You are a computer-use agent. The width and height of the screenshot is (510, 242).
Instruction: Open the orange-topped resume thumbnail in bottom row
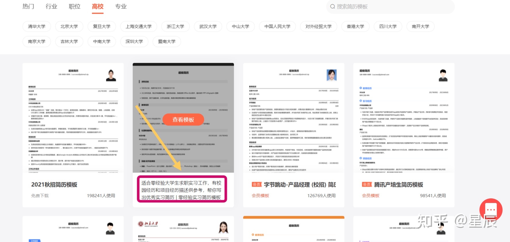[x=294, y=229]
